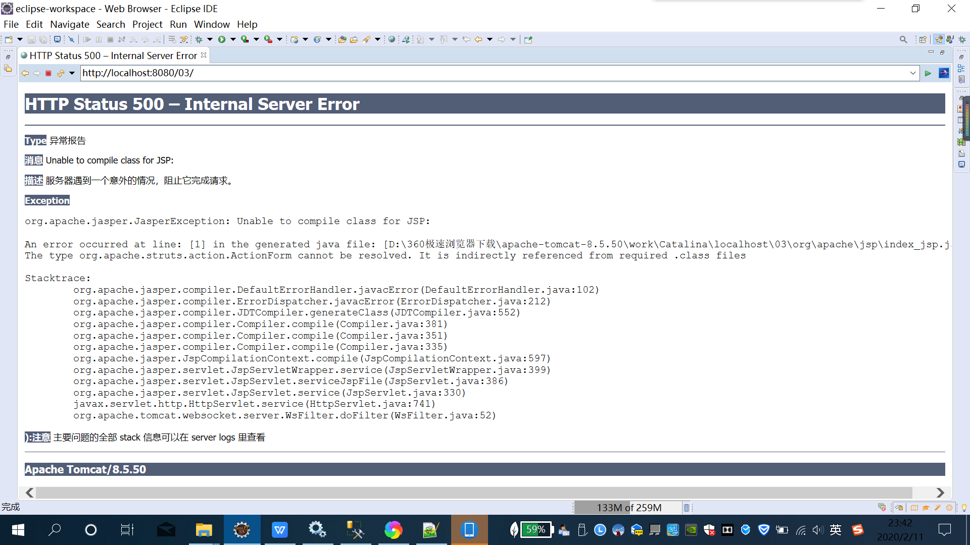The image size is (970, 545).
Task: Open the Project menu
Action: [147, 24]
